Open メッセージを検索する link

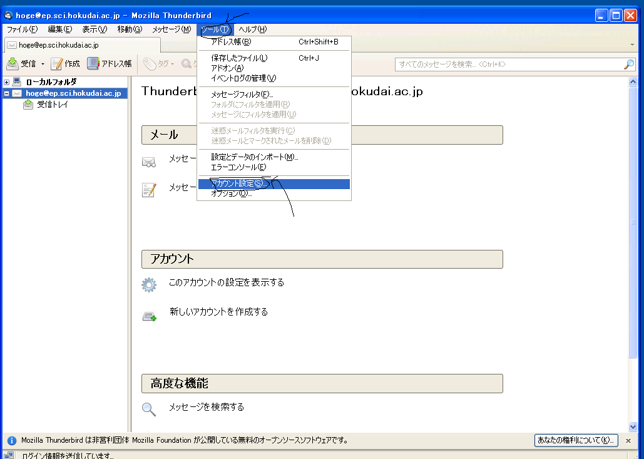tap(207, 407)
